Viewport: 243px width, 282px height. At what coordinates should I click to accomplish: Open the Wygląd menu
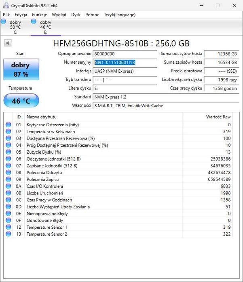[59, 15]
